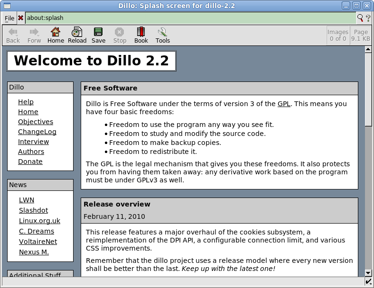Image resolution: width=374 pixels, height=288 pixels.
Task: Click the bug meter checkmark icon in the status bar
Action: coord(368,281)
